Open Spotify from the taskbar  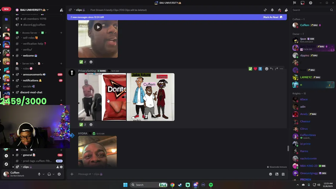click(x=211, y=185)
